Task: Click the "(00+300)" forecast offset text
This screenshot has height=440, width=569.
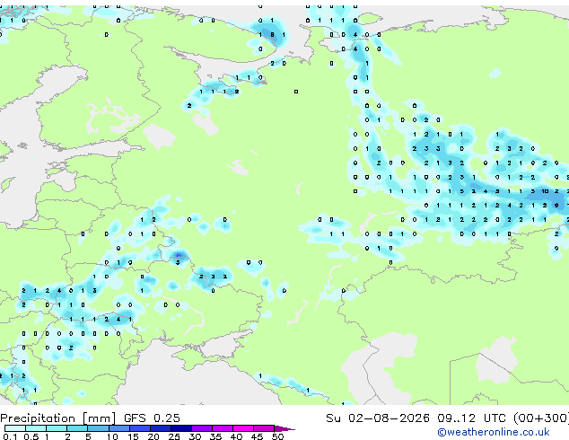Action: 540,418
